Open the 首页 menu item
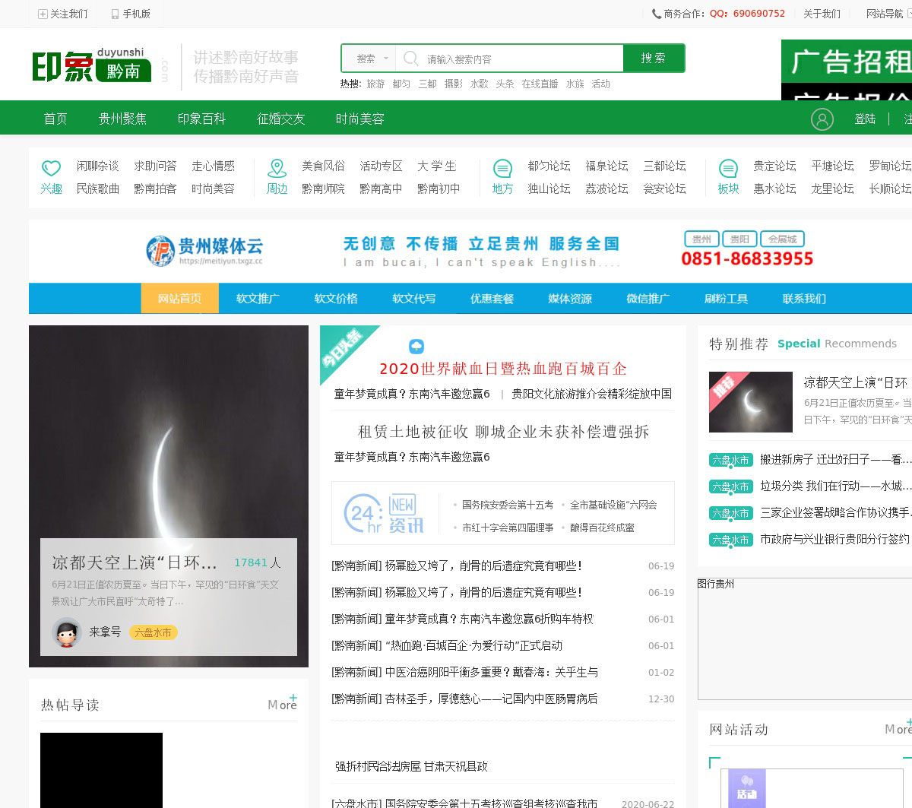Screen dimensions: 912x808 [55, 119]
